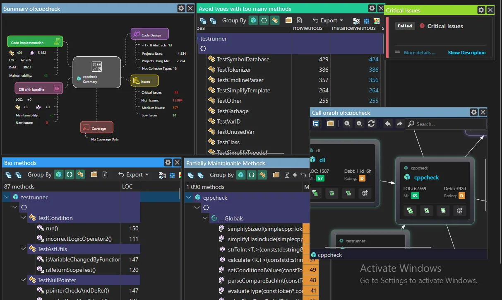Click the InstanceMethods column header
The height and width of the screenshot is (300, 502).
(355, 28)
